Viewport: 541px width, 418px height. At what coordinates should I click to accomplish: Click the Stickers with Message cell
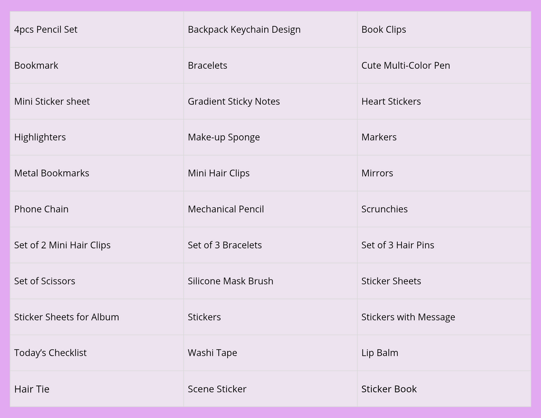[x=444, y=317]
